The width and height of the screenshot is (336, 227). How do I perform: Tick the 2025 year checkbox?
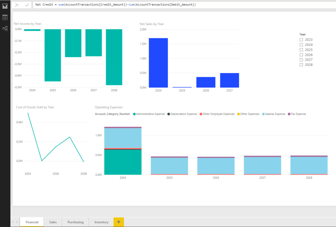pyautogui.click(x=301, y=50)
